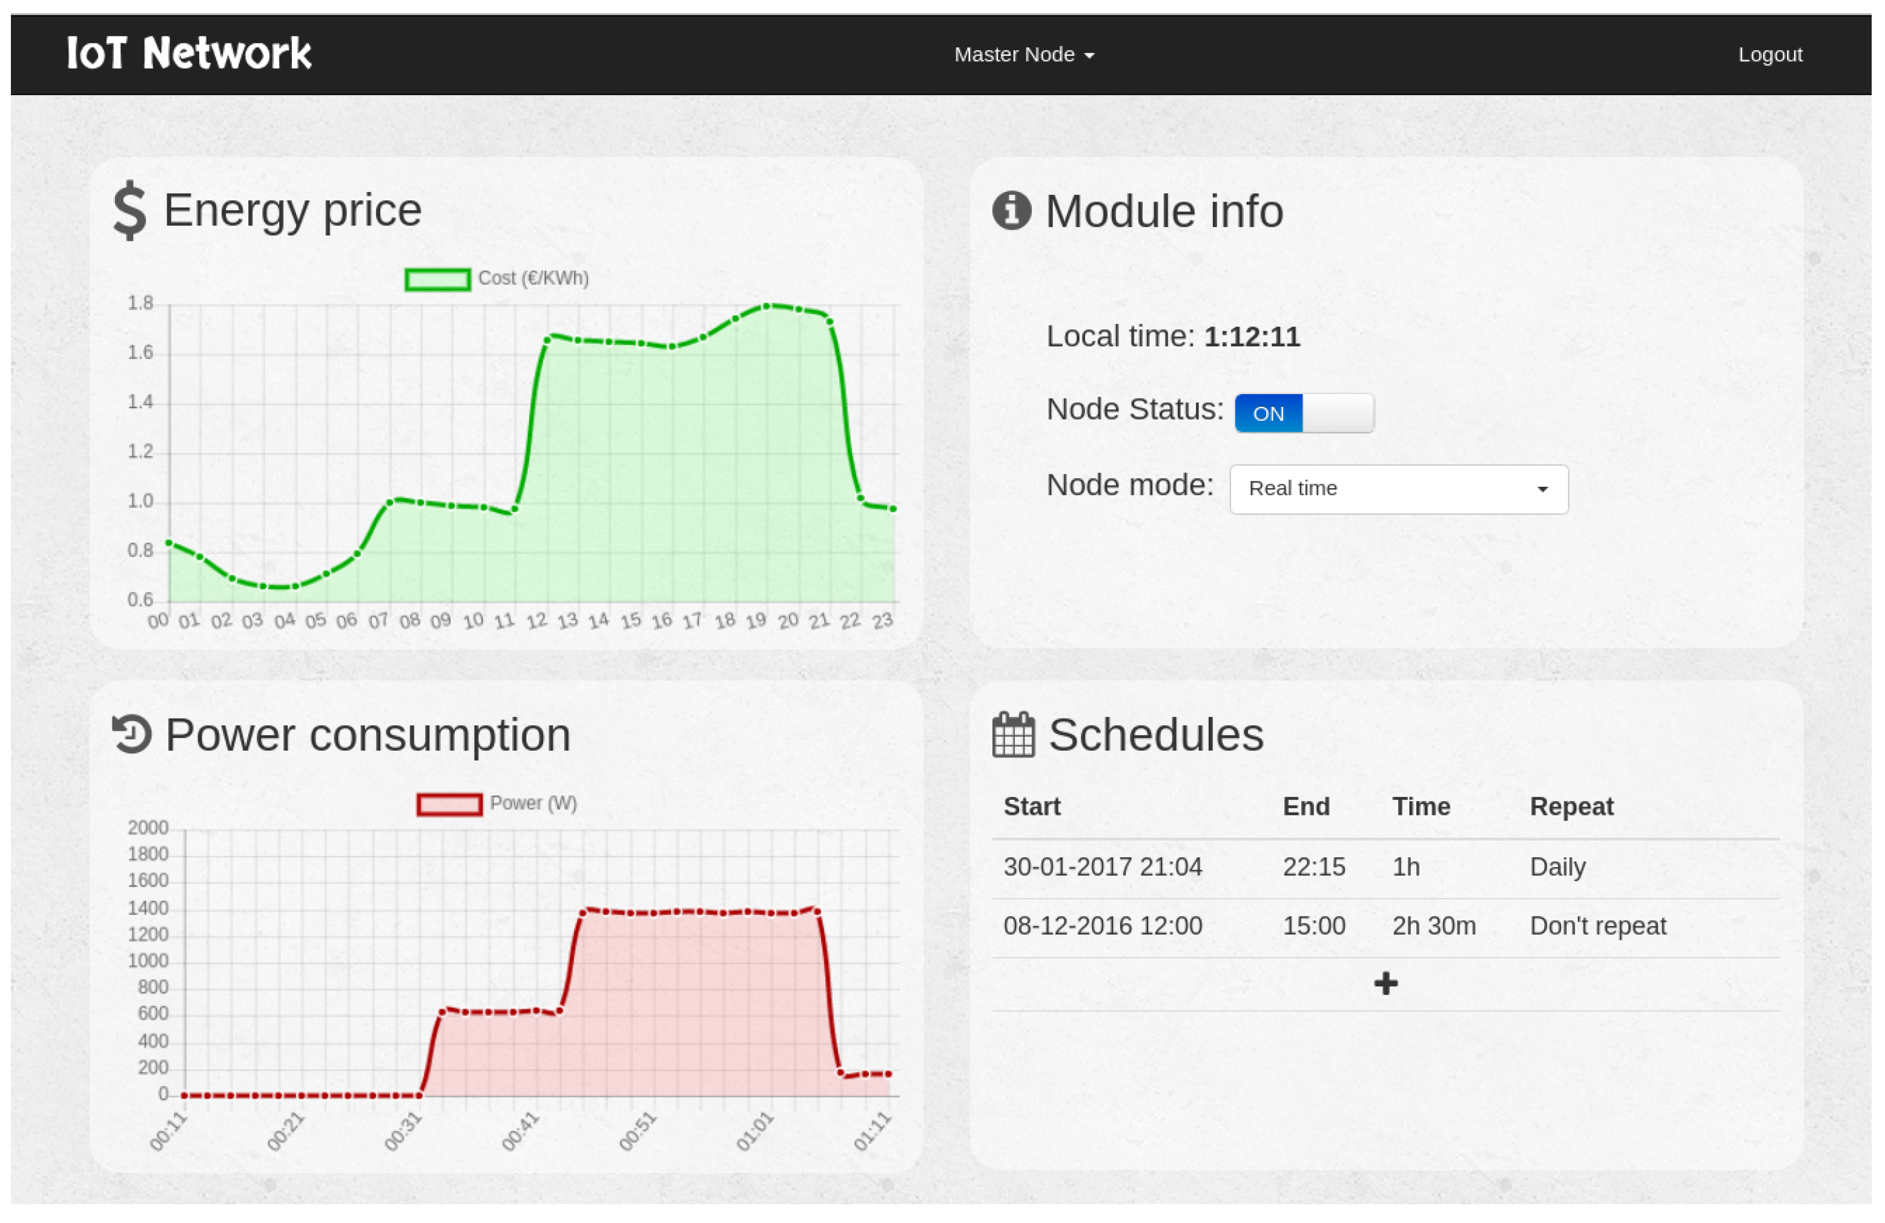Image resolution: width=1885 pixels, height=1223 pixels.
Task: Click the Don't repeat cell
Action: point(1597,925)
